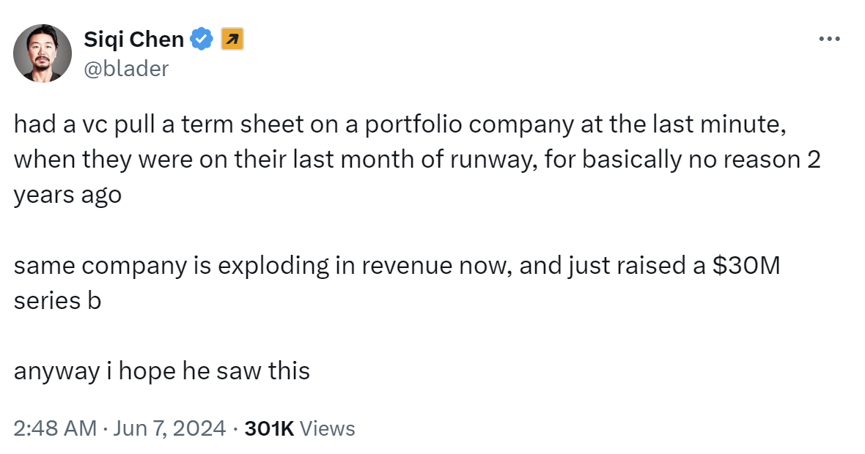Click the line "anyway i hope he saw this"
Viewport: 865px width, 454px height.
click(162, 371)
